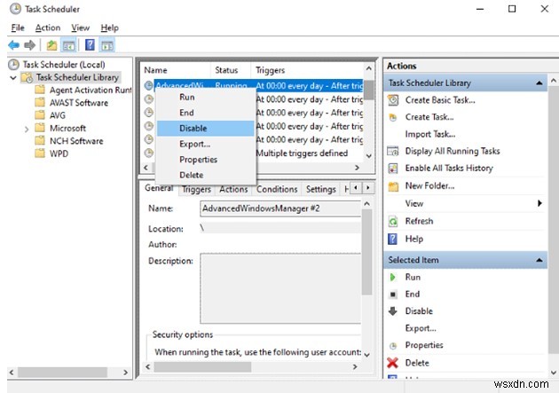The height and width of the screenshot is (393, 559).
Task: Open the Action menu
Action: (48, 28)
